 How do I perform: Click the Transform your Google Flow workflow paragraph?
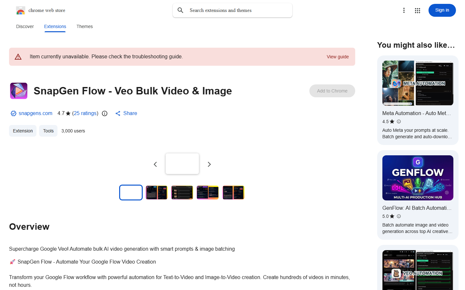(180, 281)
